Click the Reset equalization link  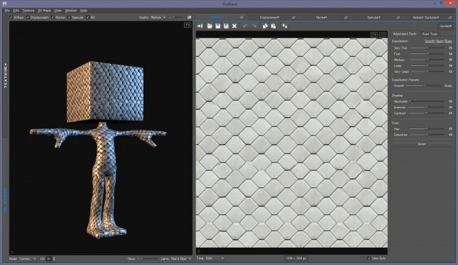click(x=439, y=41)
